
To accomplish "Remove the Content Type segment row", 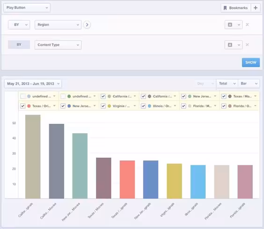I will tap(247, 45).
